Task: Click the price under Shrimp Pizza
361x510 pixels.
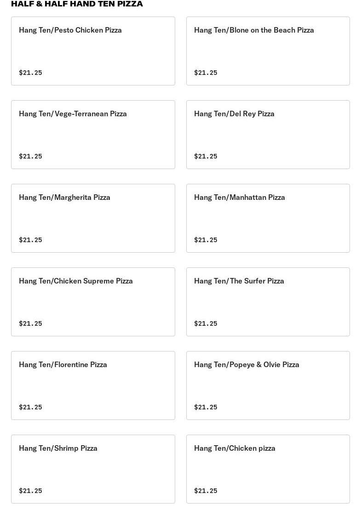Action: coord(31,491)
